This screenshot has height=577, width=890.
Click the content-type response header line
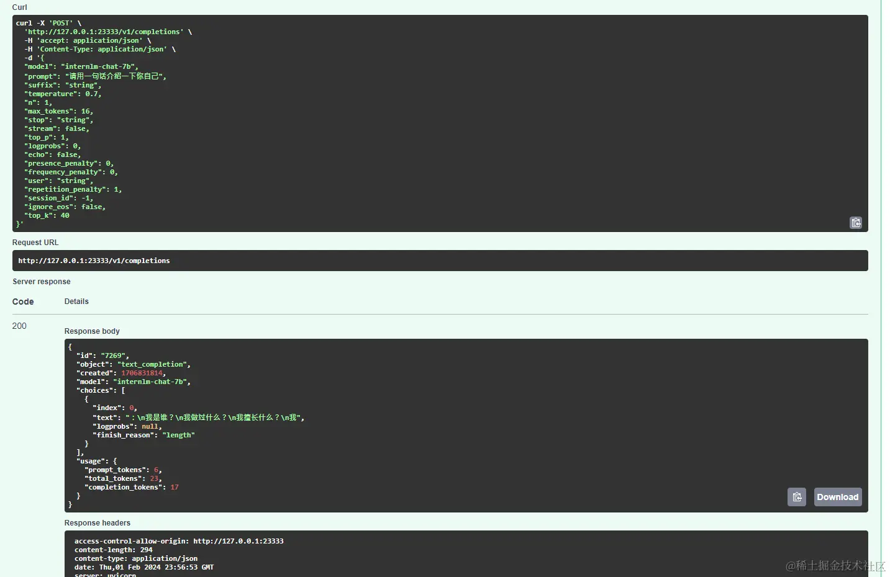(136, 558)
